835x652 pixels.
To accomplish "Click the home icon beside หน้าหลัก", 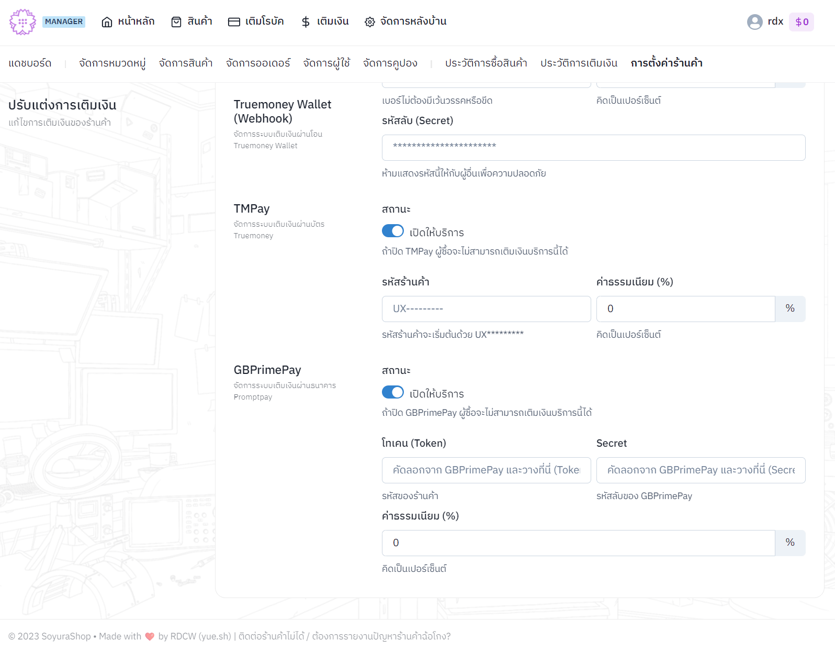I will [x=107, y=22].
